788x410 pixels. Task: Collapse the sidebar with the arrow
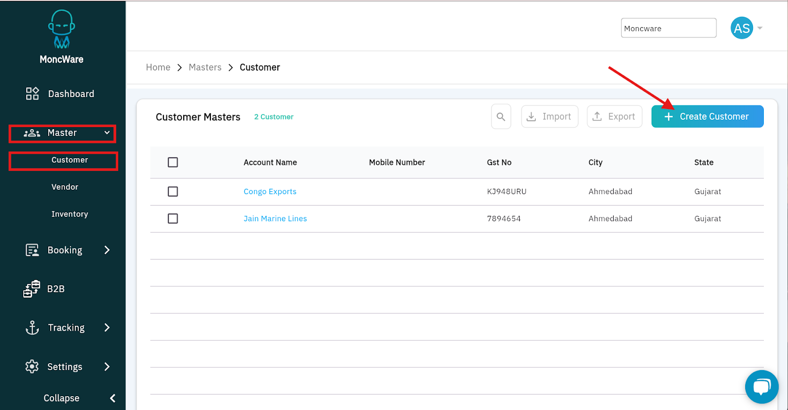coord(113,398)
